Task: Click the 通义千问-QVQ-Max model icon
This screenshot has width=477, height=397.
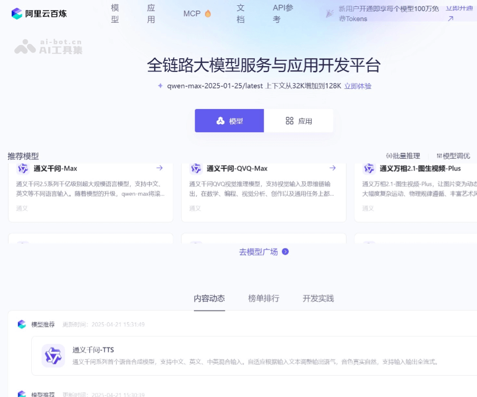Action: (196, 169)
